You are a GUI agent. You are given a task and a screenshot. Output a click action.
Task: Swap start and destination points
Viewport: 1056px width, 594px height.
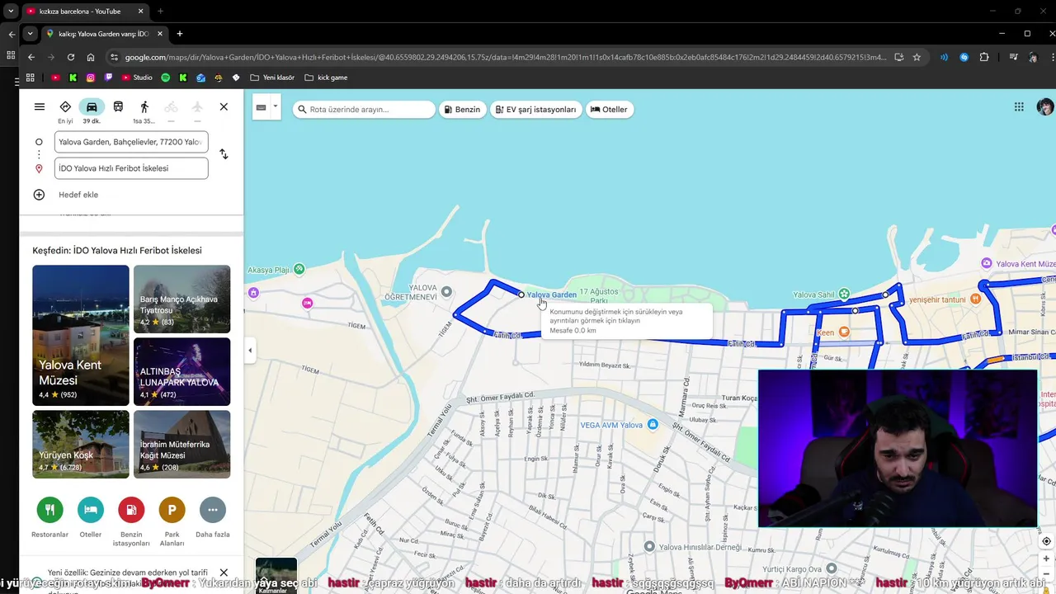pyautogui.click(x=224, y=154)
